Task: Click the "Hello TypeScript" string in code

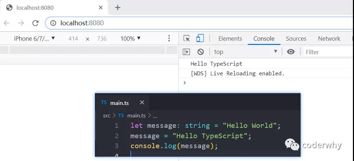Action: coord(210,136)
